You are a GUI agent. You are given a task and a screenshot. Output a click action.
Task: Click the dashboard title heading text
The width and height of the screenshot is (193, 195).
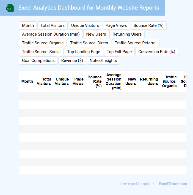click(x=89, y=8)
